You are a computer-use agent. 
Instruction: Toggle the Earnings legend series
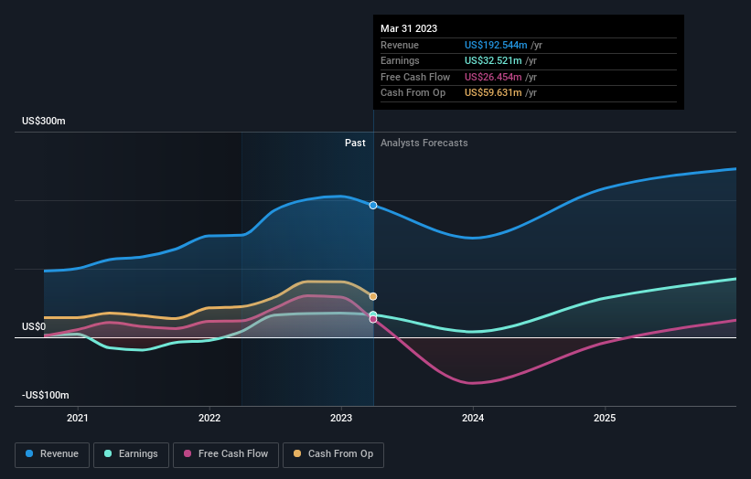[131, 454]
